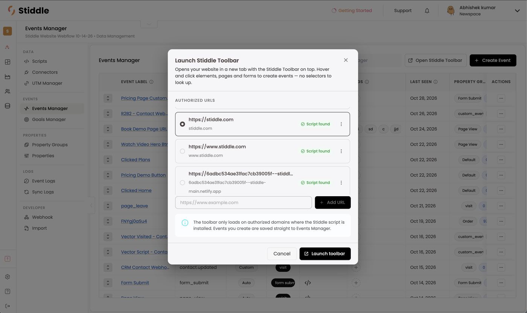Open settings gear in left rail
The height and width of the screenshot is (313, 527).
(x=8, y=277)
